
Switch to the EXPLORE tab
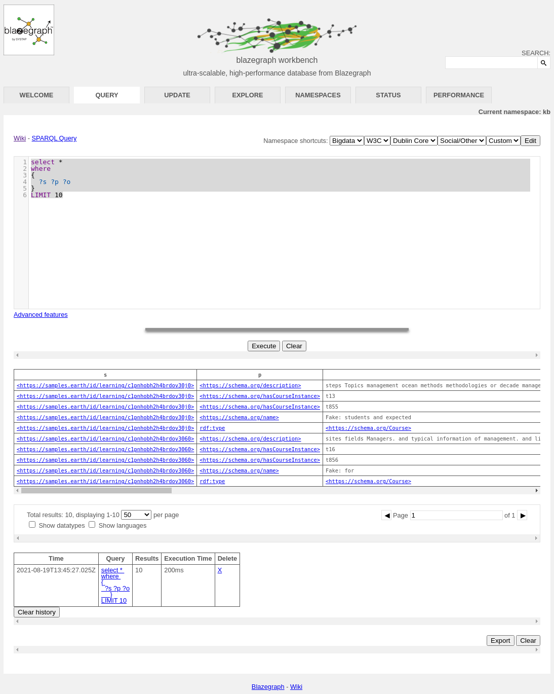248,95
